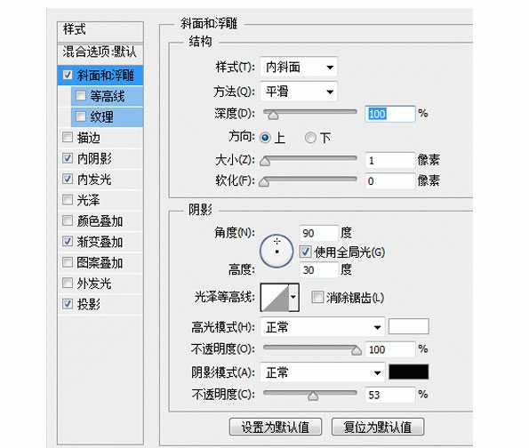This screenshot has width=529, height=448.
Task: Click the 深度 percent input field
Action: point(390,114)
